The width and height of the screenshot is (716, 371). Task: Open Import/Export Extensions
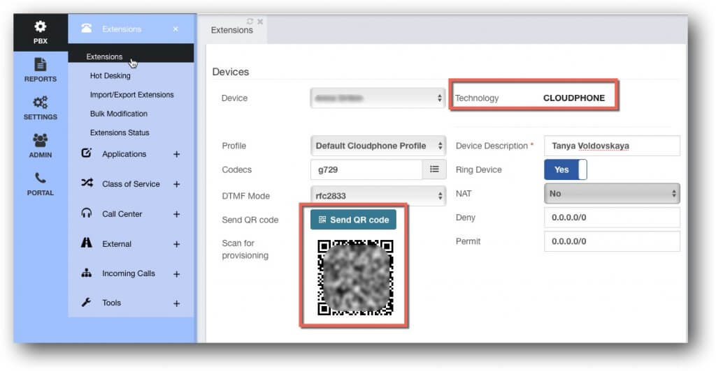pos(131,95)
